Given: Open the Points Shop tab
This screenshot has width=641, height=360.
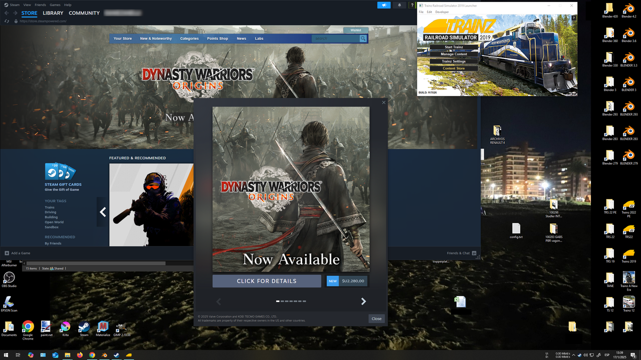Looking at the screenshot, I should [217, 38].
